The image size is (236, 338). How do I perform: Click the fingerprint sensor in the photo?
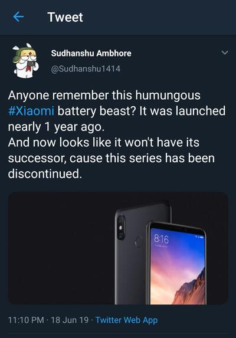click(x=139, y=242)
